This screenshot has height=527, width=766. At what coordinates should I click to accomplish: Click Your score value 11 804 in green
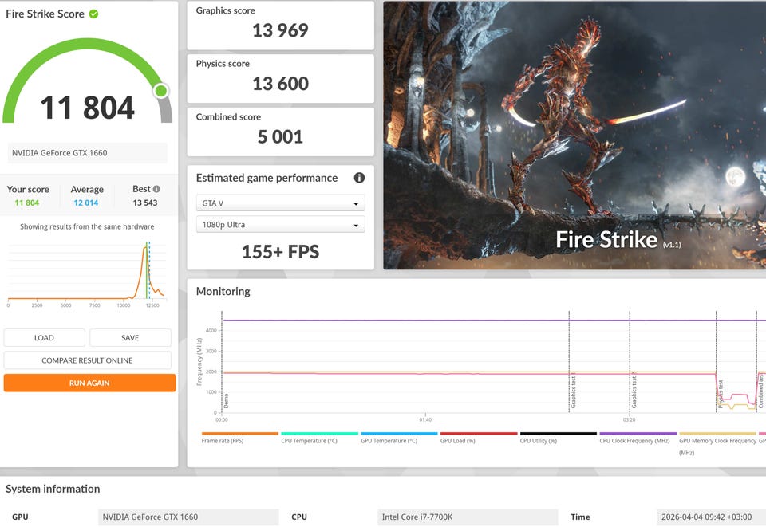coord(27,203)
